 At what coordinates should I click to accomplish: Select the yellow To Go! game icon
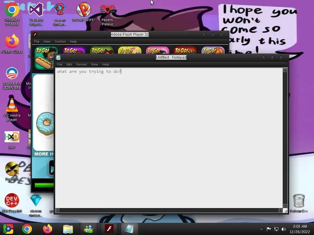point(130,50)
